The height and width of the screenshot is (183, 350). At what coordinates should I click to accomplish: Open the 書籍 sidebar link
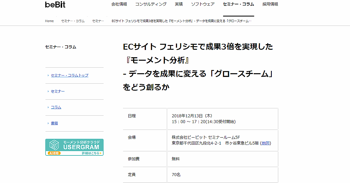[54, 123]
